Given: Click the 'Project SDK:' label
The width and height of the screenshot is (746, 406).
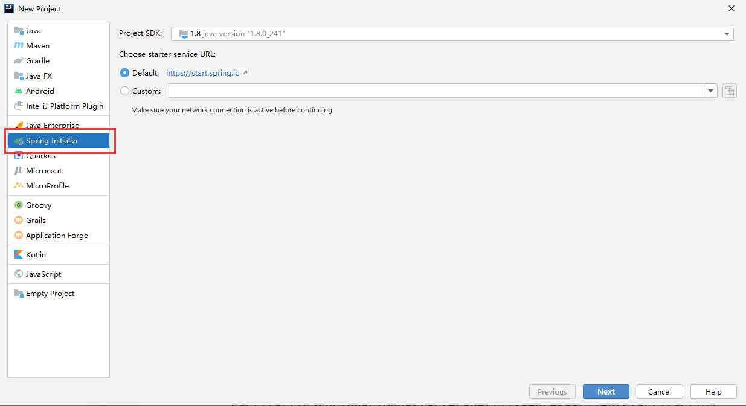Looking at the screenshot, I should [141, 33].
